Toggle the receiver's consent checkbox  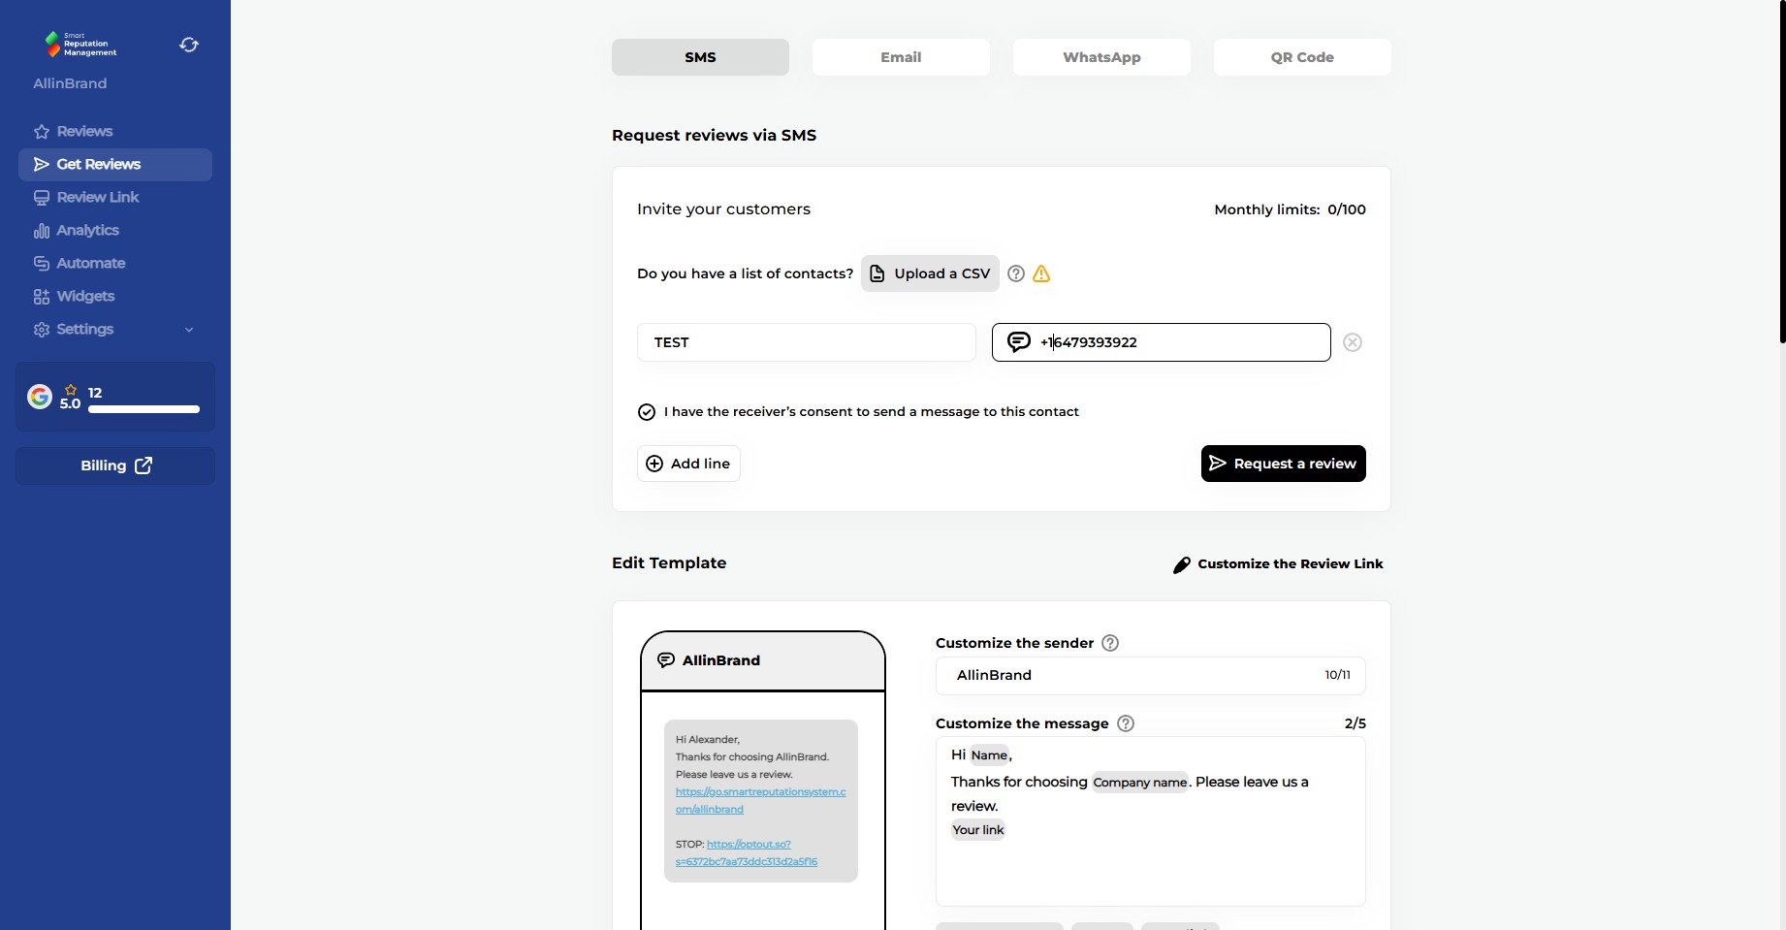(x=647, y=412)
